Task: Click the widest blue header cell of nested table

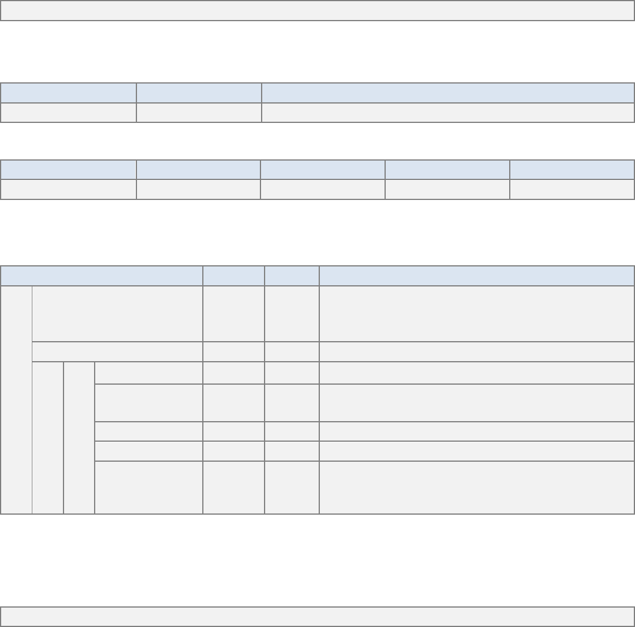Action: (x=102, y=276)
